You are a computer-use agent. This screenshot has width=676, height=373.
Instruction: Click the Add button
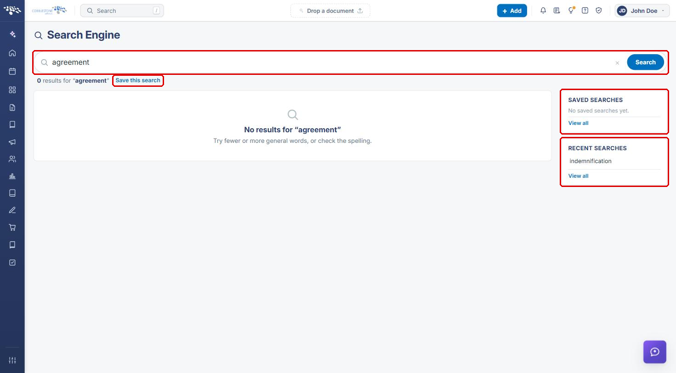click(512, 11)
